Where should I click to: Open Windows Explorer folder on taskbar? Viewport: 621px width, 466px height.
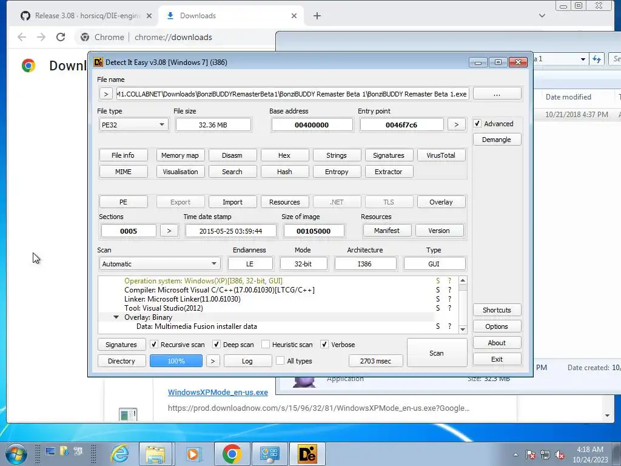155,454
